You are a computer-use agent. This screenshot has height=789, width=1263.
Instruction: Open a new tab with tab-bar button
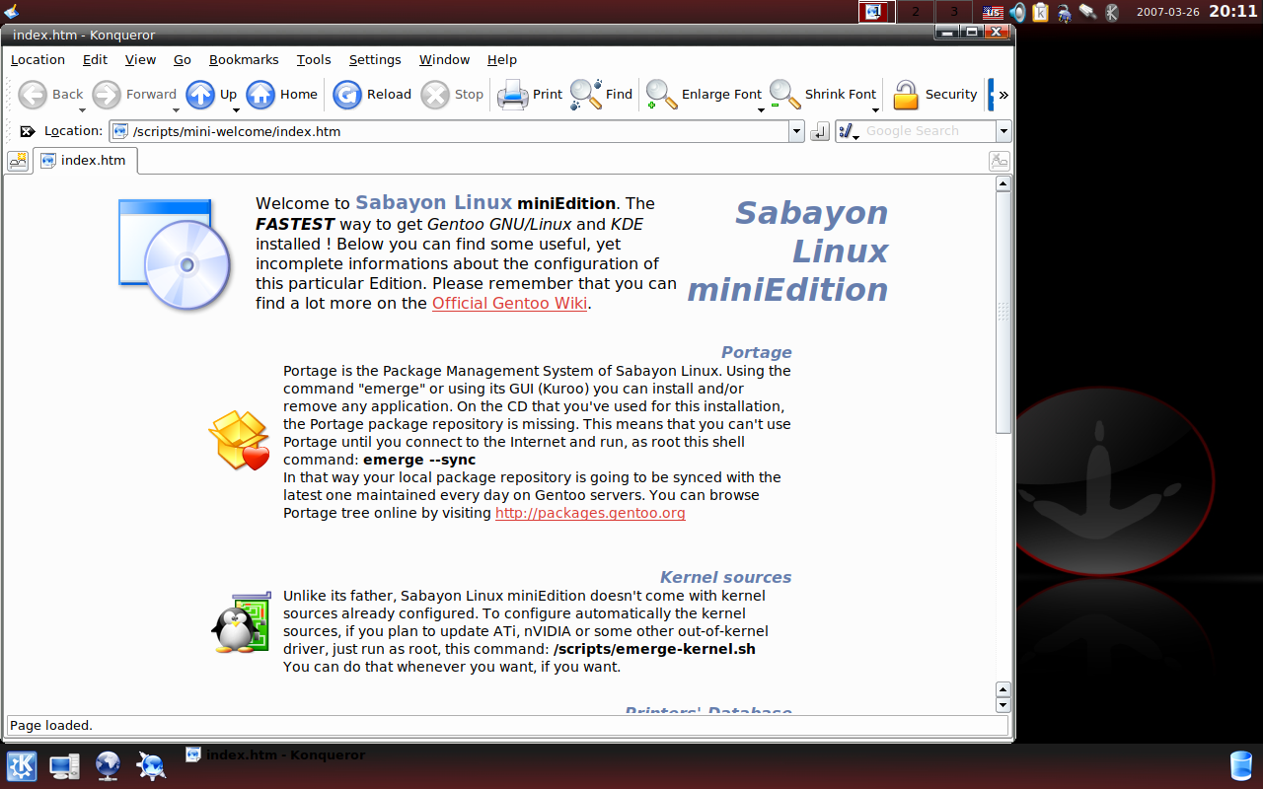pyautogui.click(x=18, y=161)
